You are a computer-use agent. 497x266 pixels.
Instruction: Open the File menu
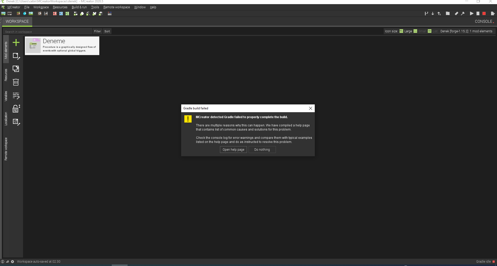click(27, 7)
